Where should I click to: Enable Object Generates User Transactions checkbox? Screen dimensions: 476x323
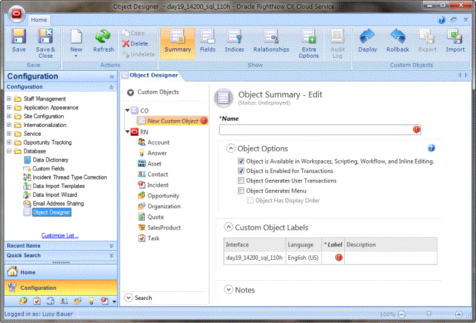coord(241,180)
